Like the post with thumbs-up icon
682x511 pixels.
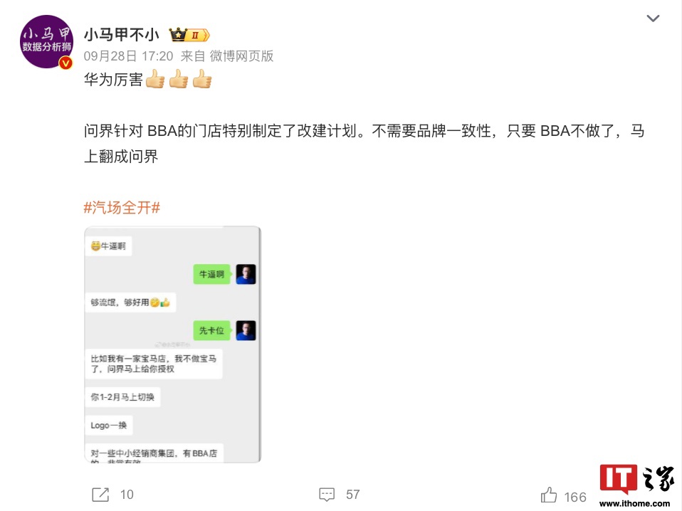coord(548,495)
